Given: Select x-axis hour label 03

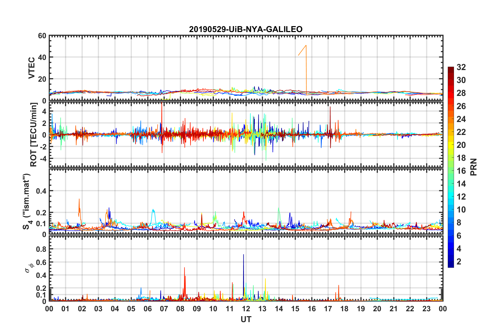Looking at the screenshot, I should click(x=98, y=309).
